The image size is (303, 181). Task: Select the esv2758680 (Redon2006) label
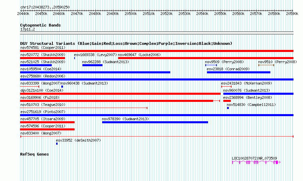pyautogui.click(x=43, y=76)
